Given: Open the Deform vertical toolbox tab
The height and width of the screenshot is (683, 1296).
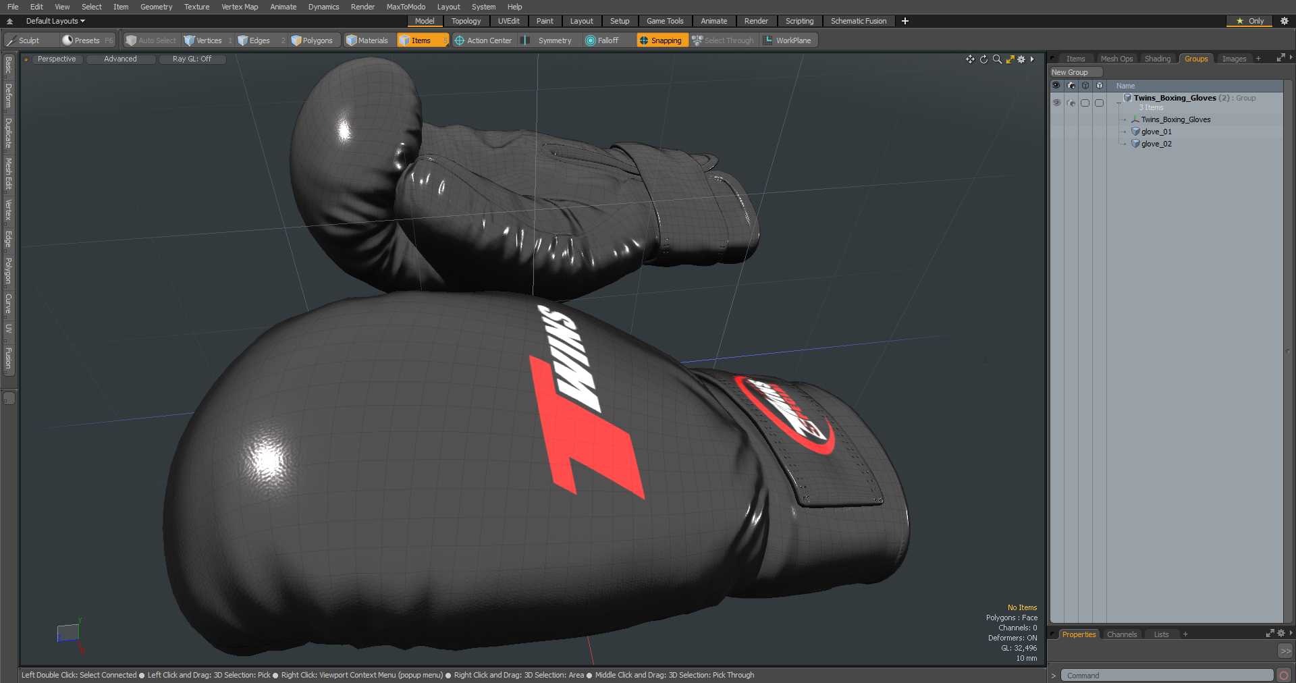Looking at the screenshot, I should click(9, 96).
